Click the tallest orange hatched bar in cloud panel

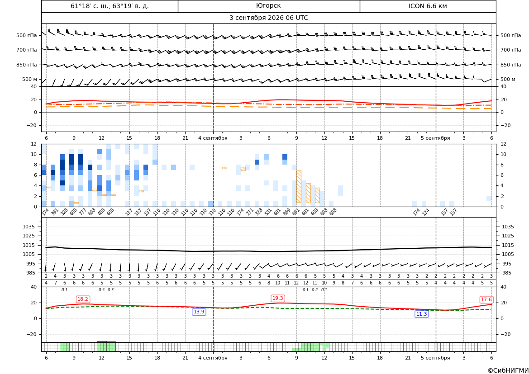299,186
